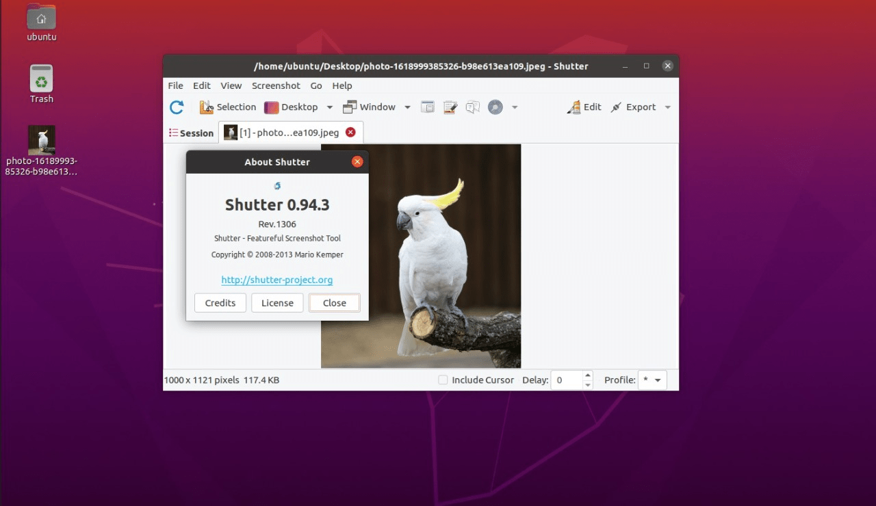
Task: Open the screenshot Edit tool
Action: pos(583,107)
